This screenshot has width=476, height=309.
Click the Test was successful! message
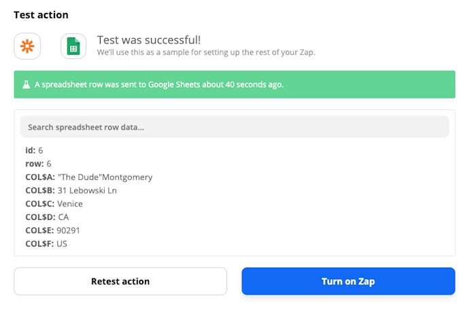tap(149, 39)
